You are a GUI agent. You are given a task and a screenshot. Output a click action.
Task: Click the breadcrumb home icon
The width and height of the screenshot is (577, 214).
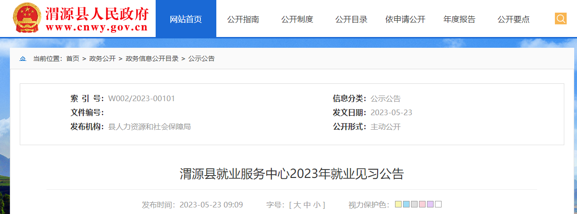pyautogui.click(x=23, y=59)
